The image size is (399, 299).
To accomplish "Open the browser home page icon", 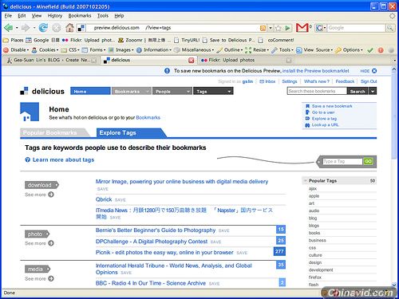I will tap(69, 28).
